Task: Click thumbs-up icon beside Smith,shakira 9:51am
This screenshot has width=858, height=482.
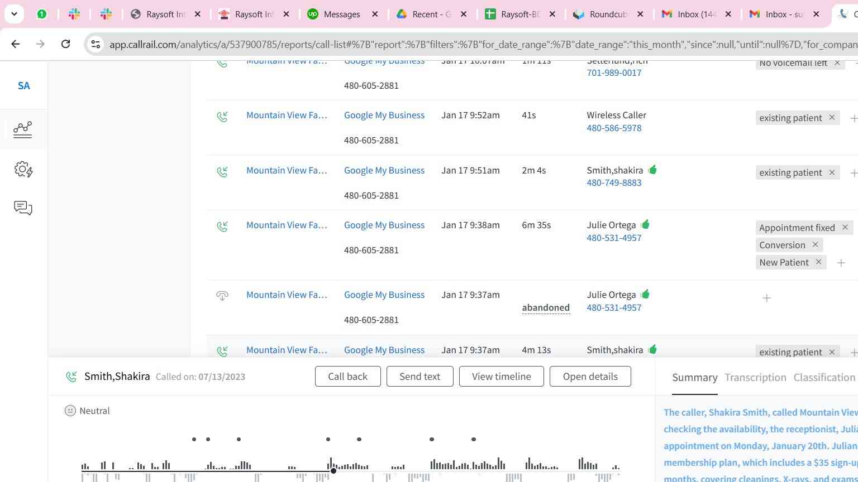Action: tap(653, 170)
